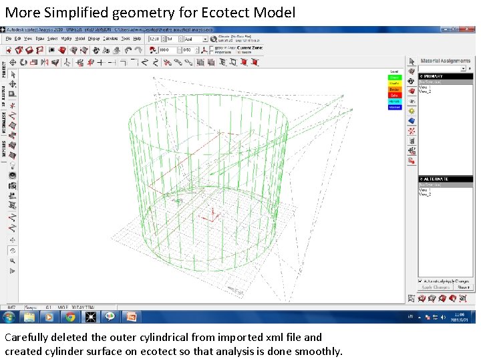Click the Save model toolbar icon

pos(29,50)
